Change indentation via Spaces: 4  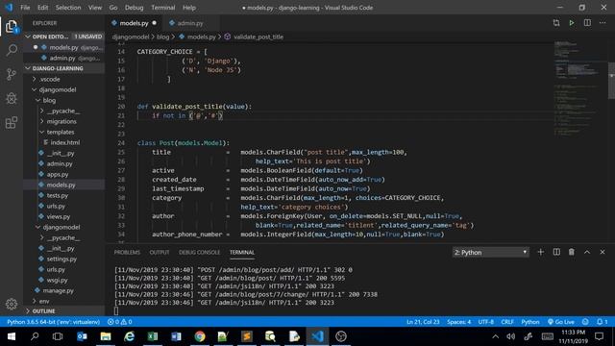click(458, 322)
